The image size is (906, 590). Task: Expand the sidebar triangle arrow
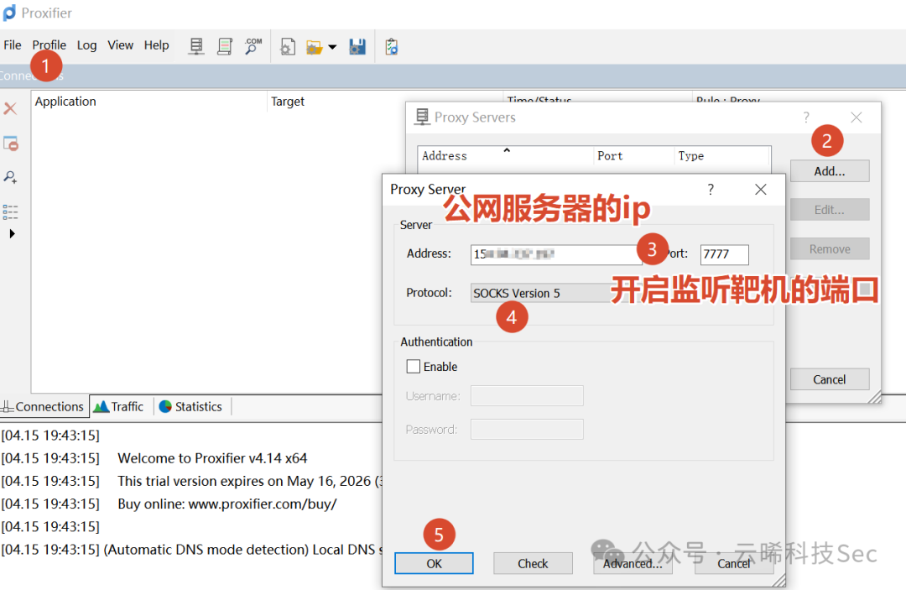[12, 234]
